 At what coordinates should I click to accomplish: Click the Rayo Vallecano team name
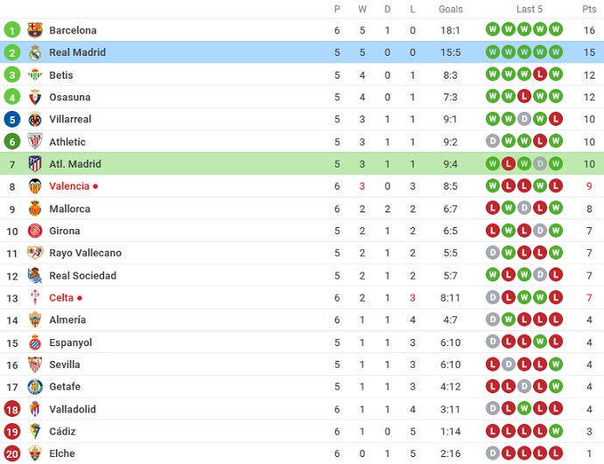coord(85,253)
